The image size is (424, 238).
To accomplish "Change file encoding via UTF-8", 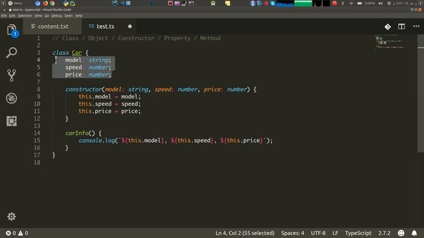I will 318,233.
